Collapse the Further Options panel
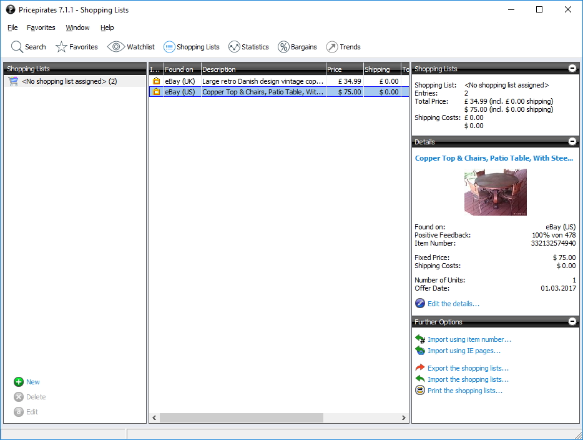The image size is (583, 440). tap(572, 321)
